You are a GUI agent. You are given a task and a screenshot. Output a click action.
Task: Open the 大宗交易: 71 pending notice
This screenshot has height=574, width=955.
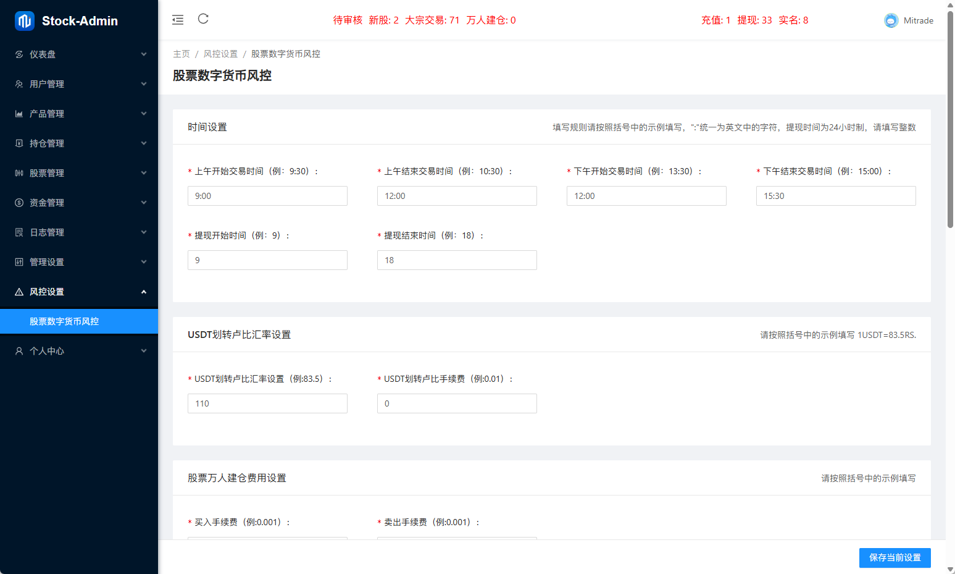click(x=432, y=20)
